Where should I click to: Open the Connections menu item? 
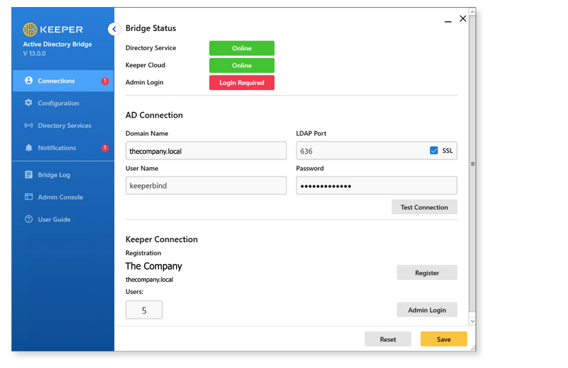click(63, 81)
